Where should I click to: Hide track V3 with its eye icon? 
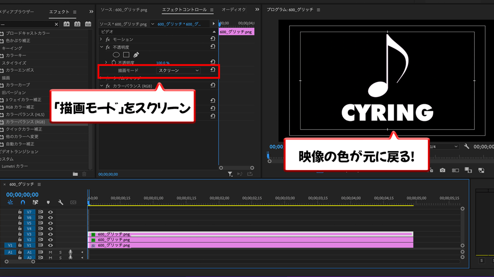(x=50, y=234)
